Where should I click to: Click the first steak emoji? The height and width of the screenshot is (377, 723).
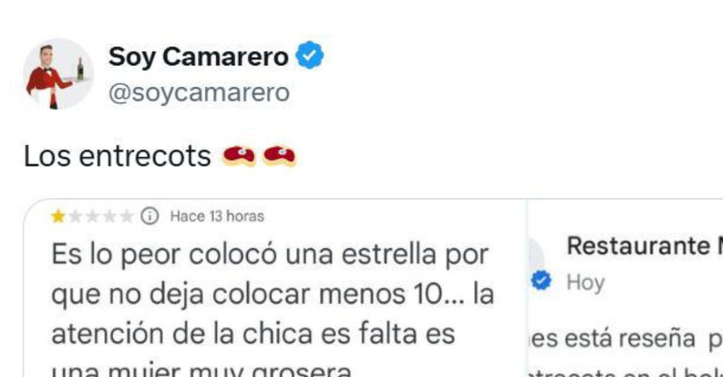[239, 156]
